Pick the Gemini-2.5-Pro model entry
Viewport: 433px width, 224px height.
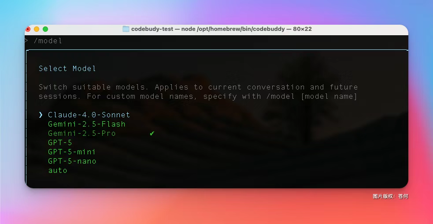tap(81, 133)
